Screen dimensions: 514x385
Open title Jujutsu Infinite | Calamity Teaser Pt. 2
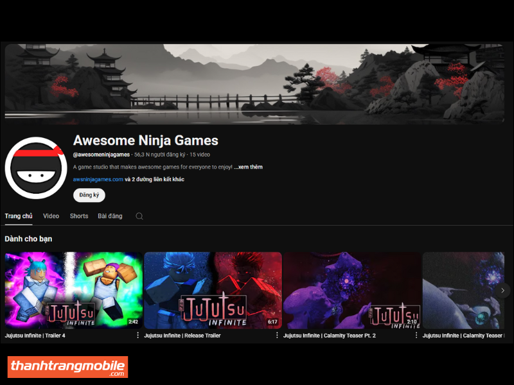330,336
